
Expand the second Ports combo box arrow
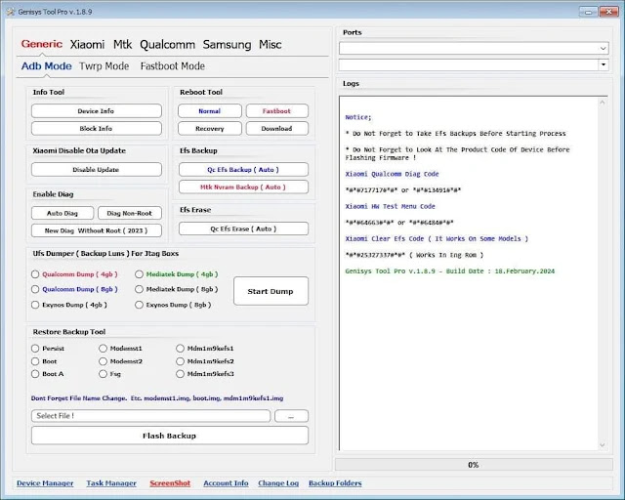(x=604, y=64)
